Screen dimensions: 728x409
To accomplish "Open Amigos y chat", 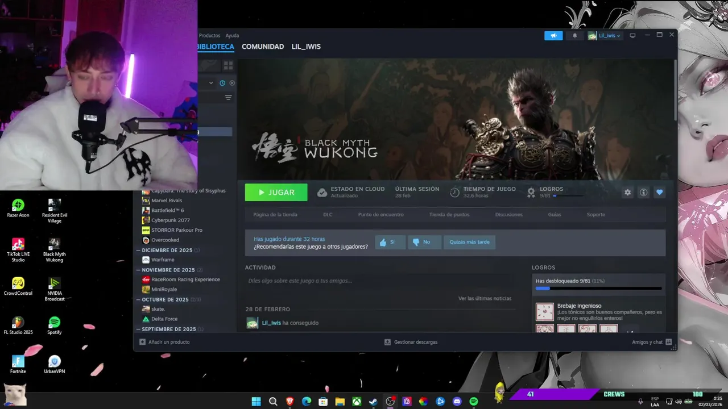I will coord(652,342).
